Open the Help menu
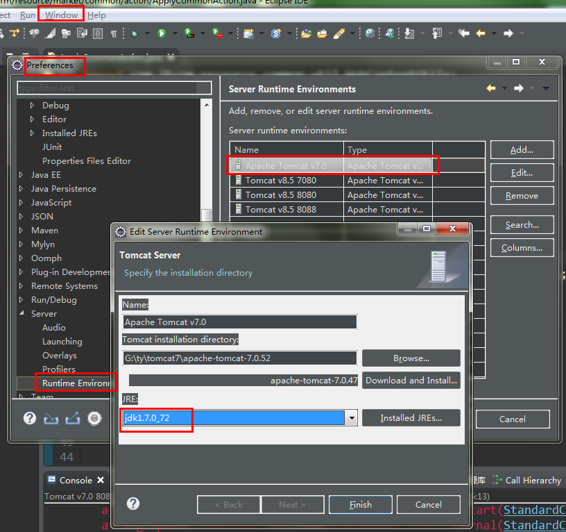Image resolution: width=566 pixels, height=532 pixels. 96,15
